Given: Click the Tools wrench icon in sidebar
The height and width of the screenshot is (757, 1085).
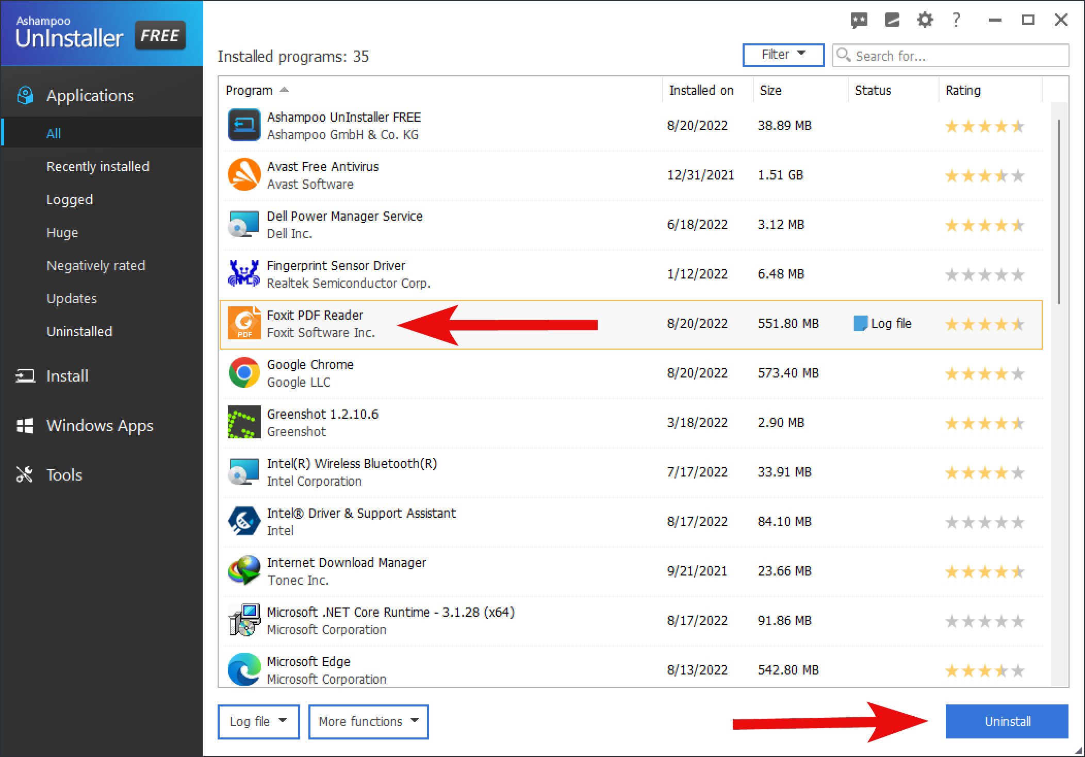Looking at the screenshot, I should 24,474.
